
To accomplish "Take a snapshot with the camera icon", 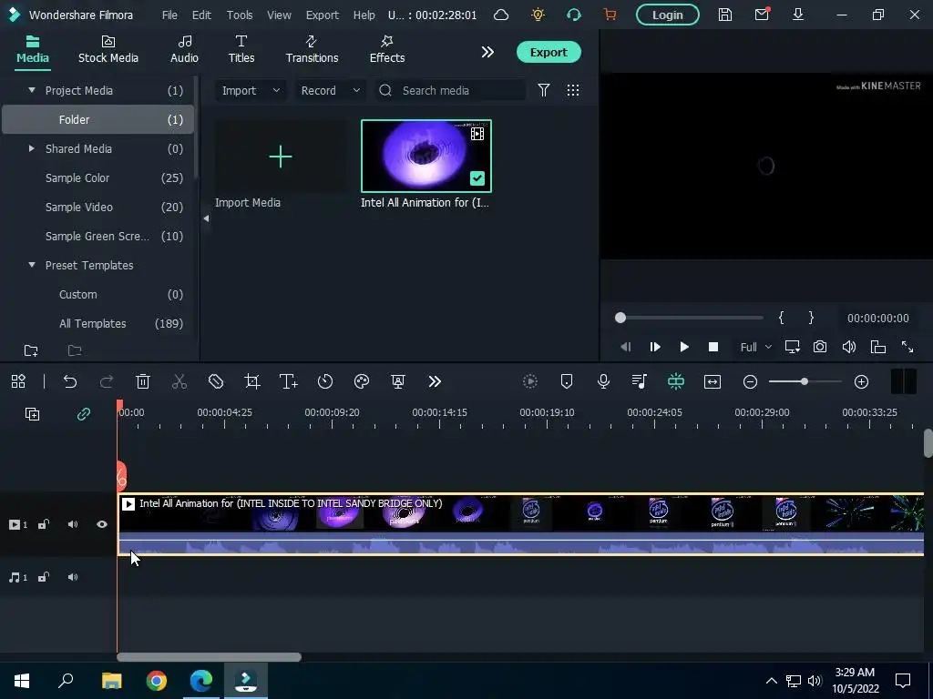I will 820,347.
